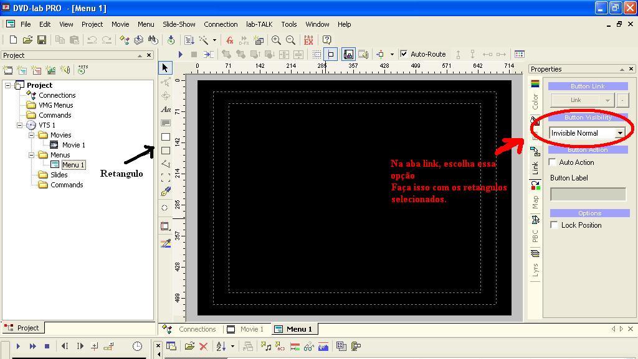Open the wizard icon dropdown arrow

point(214,40)
